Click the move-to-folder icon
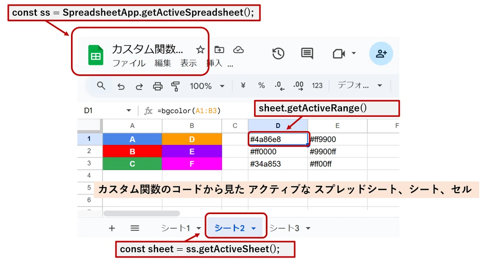484x268 pixels. click(x=219, y=49)
